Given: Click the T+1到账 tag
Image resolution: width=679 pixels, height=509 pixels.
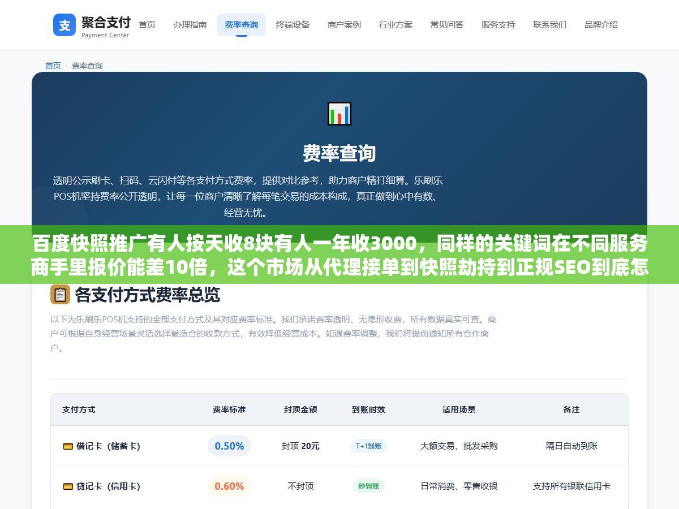Looking at the screenshot, I should tap(368, 446).
